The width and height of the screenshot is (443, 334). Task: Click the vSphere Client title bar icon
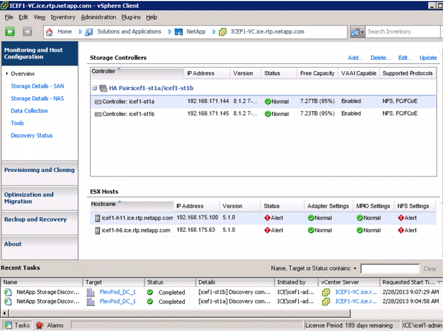point(4,5)
